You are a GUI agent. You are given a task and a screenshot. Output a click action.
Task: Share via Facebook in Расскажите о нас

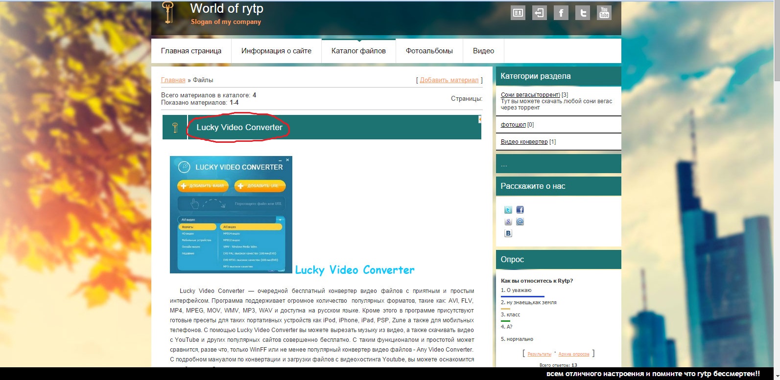pos(520,210)
